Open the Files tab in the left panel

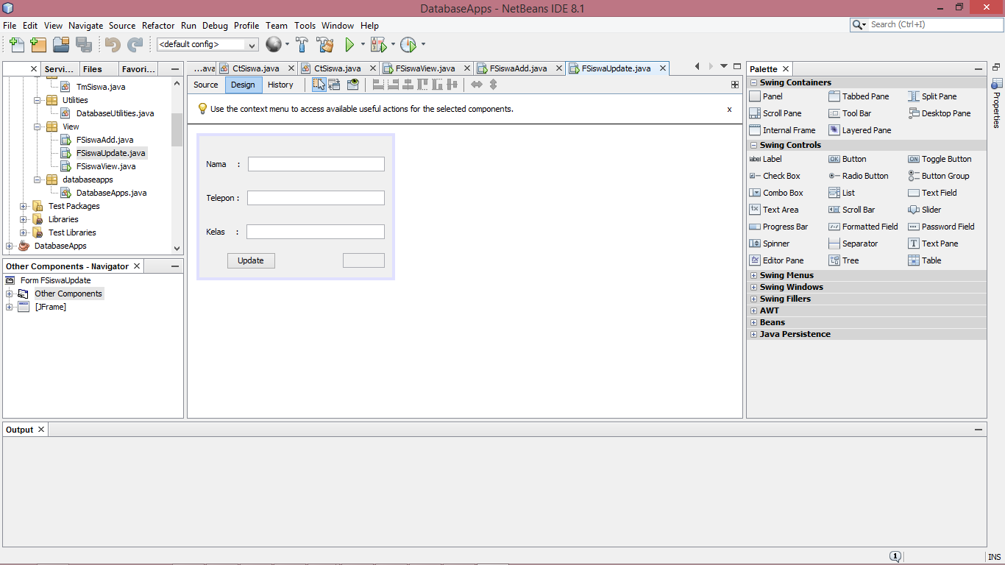pyautogui.click(x=93, y=69)
